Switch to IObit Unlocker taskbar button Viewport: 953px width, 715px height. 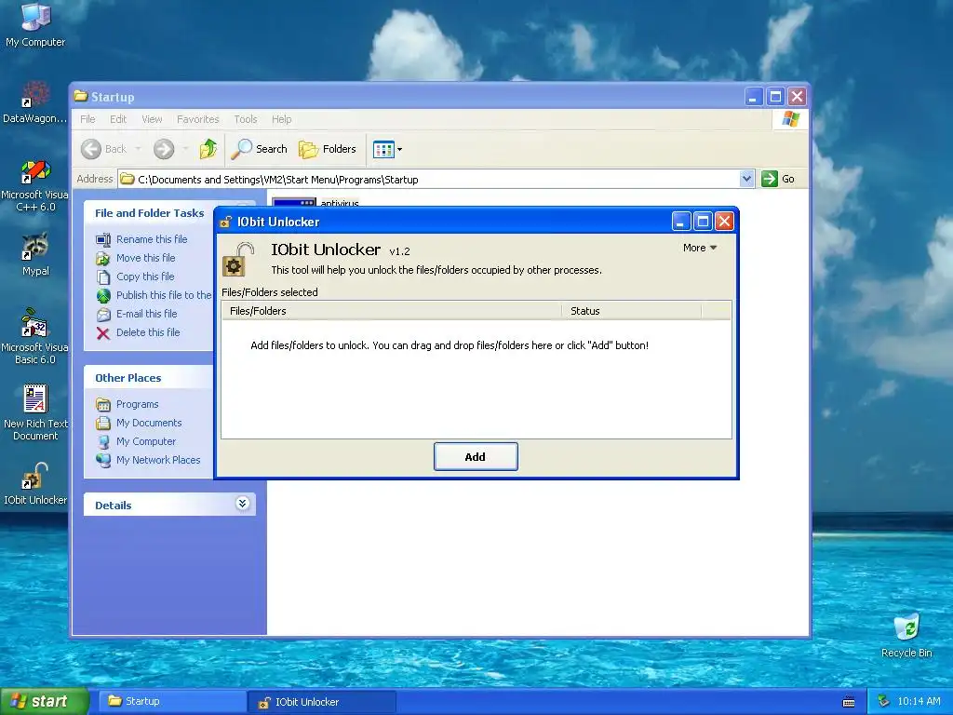322,702
